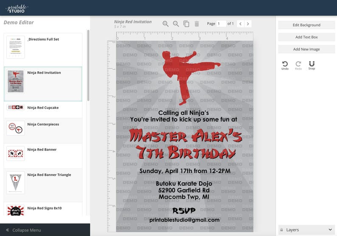Select "52900 Garfield Rd" address line
The image size is (337, 236).
point(184,190)
